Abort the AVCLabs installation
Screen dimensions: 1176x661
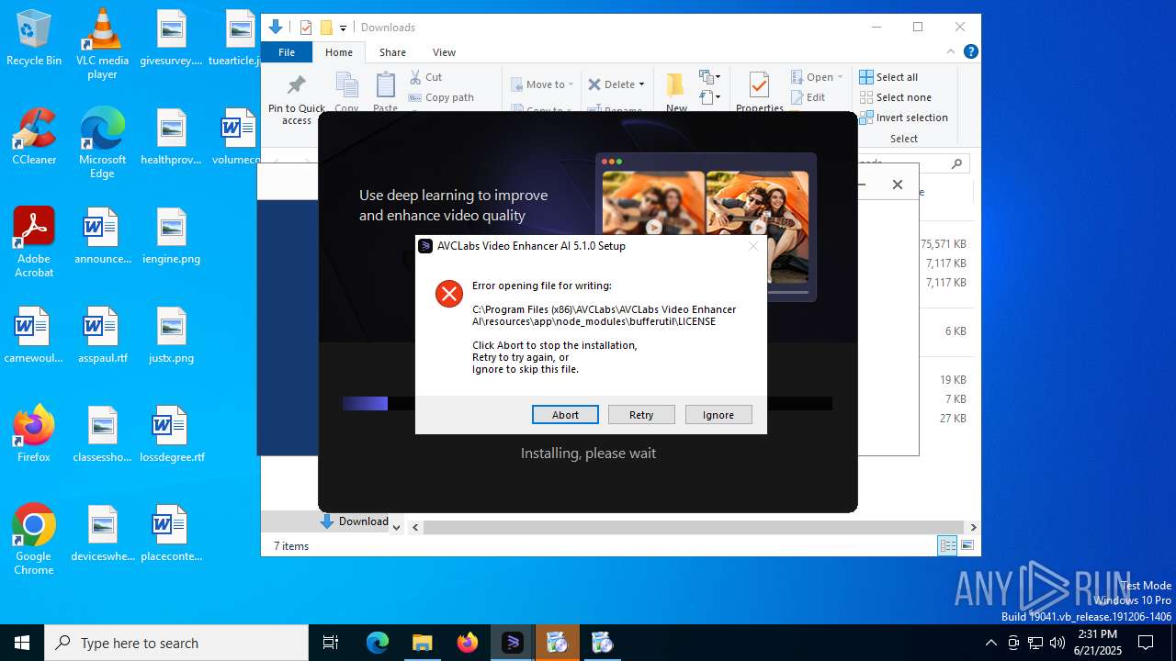point(565,415)
